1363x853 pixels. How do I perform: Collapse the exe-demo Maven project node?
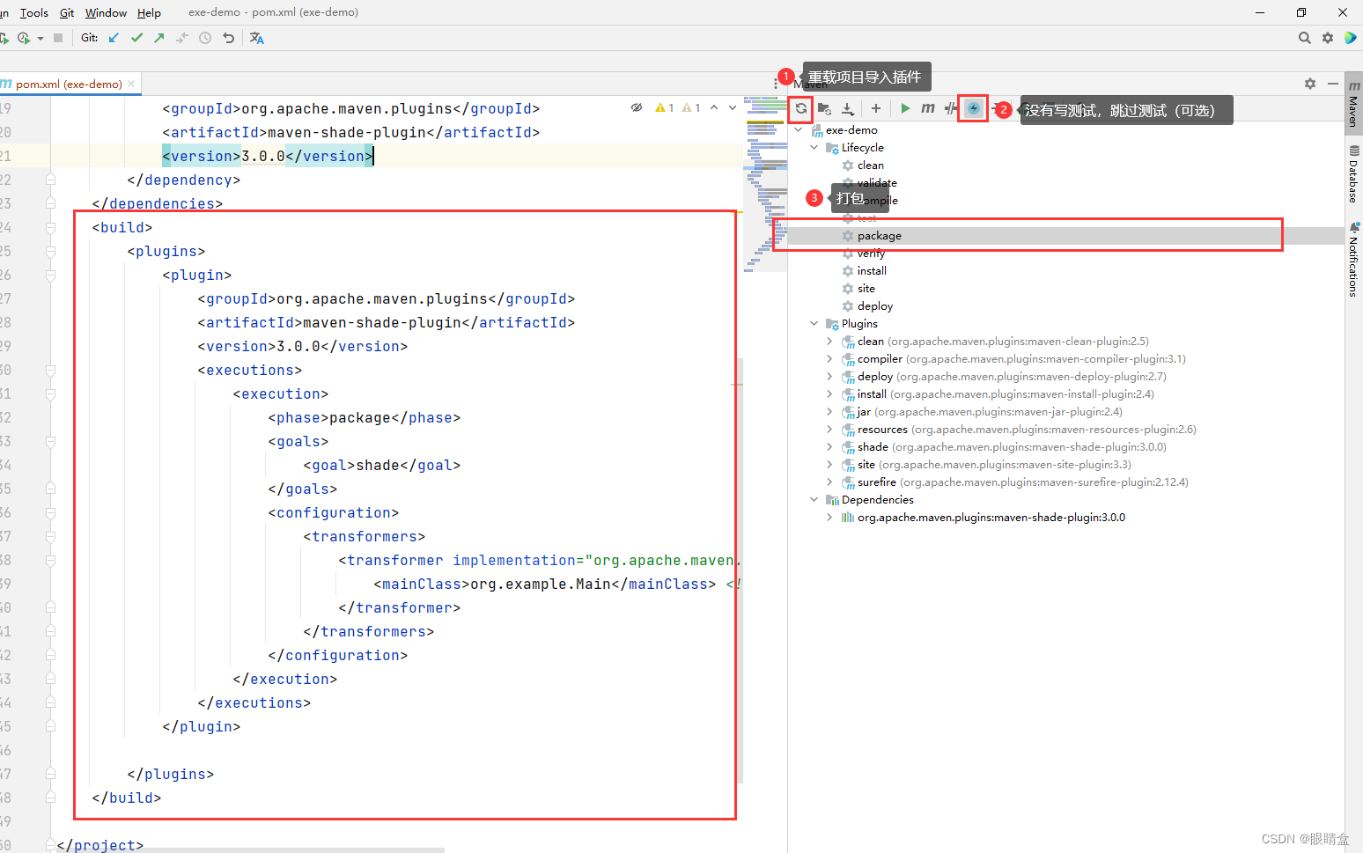click(799, 129)
